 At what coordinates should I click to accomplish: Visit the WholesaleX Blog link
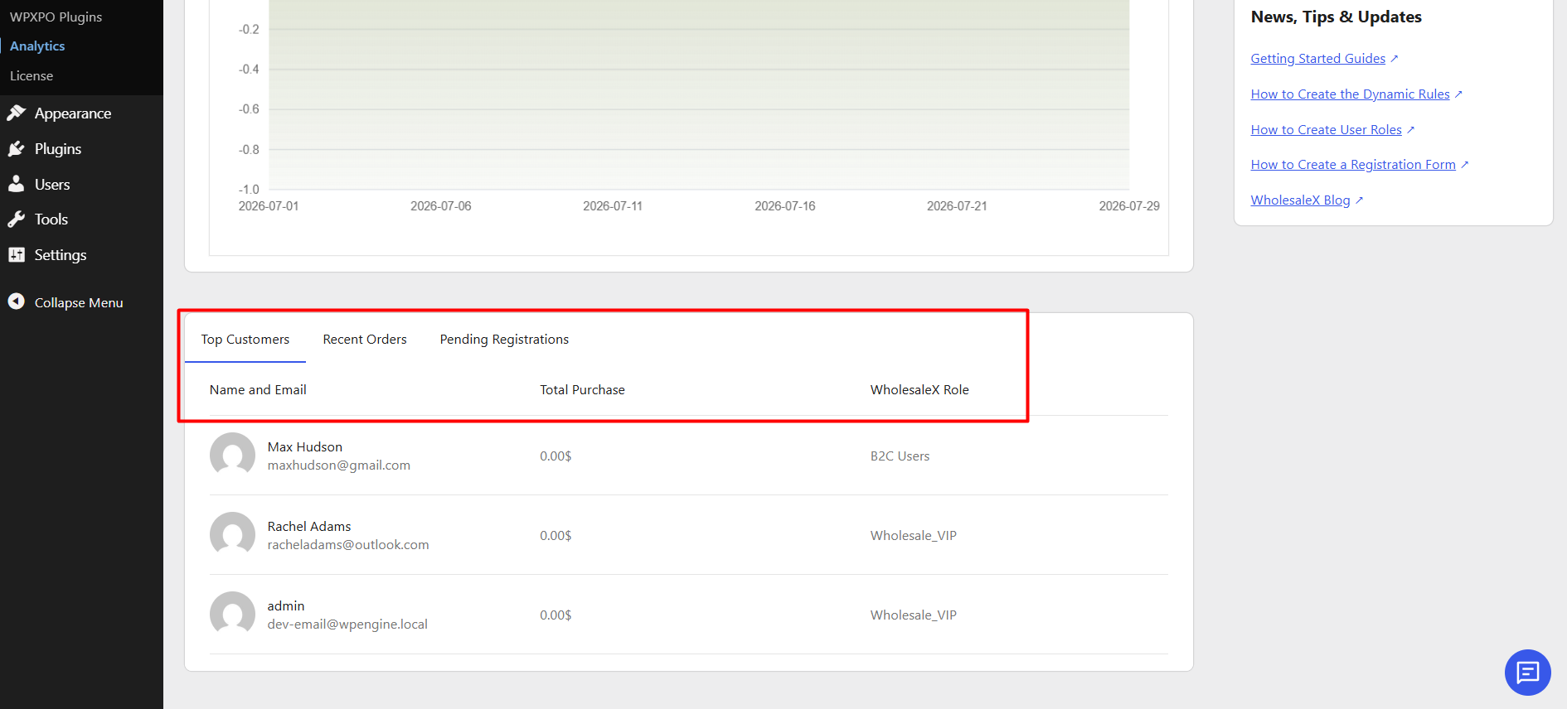pyautogui.click(x=1301, y=200)
